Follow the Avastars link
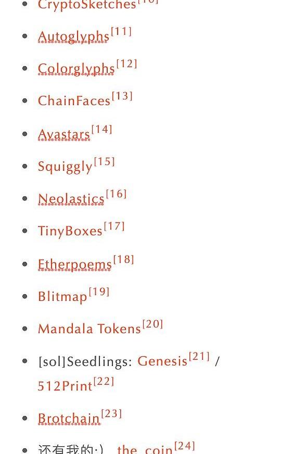Image resolution: width=305 pixels, height=454 pixels. [x=64, y=135]
